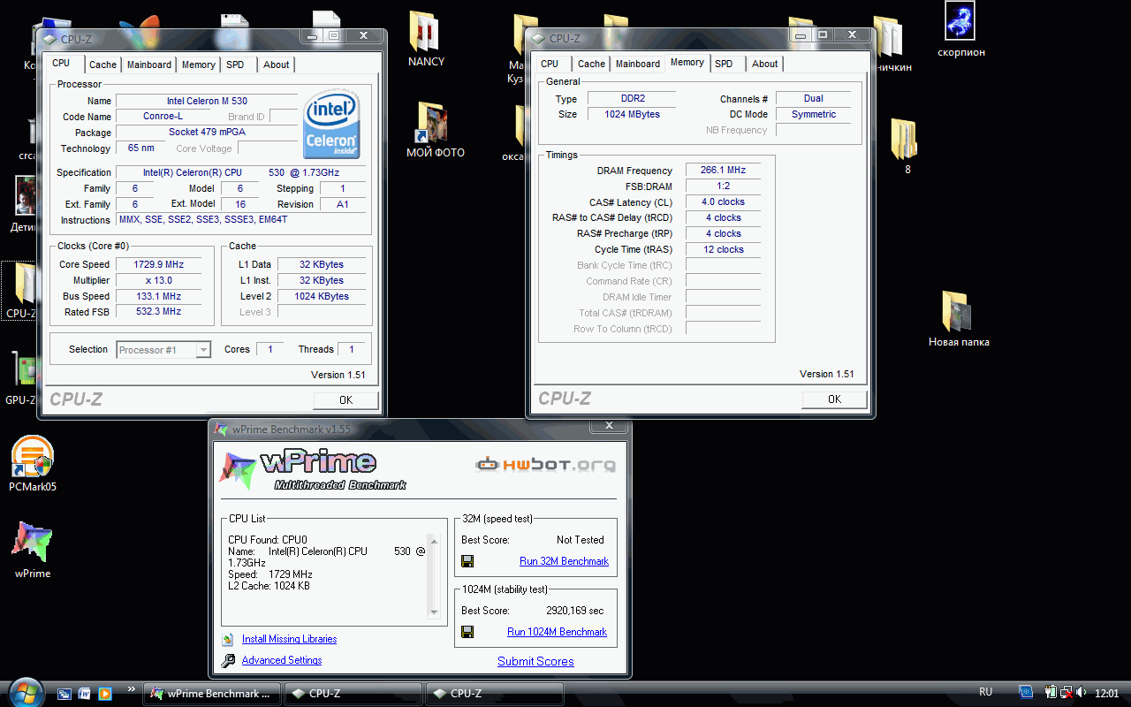Click the Show Desktop quick launch icon

pos(65,694)
